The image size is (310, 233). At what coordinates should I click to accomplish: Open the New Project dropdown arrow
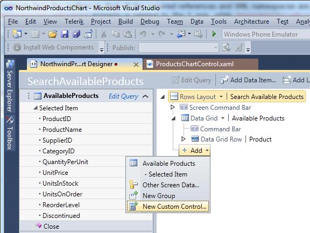click(26, 34)
